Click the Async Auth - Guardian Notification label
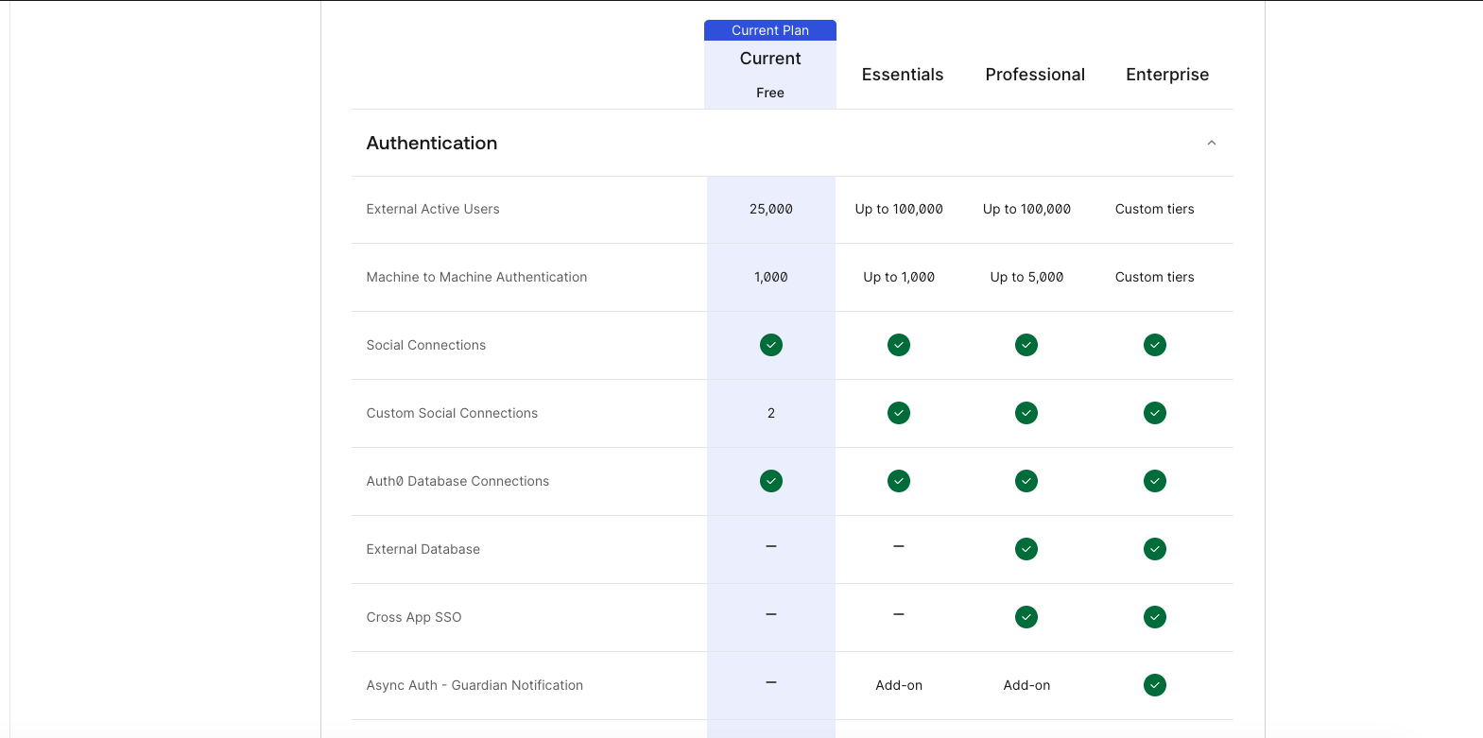Image resolution: width=1483 pixels, height=738 pixels. point(474,685)
